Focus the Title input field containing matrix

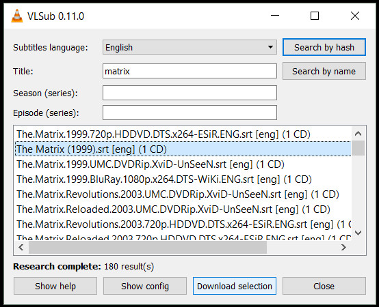click(189, 71)
